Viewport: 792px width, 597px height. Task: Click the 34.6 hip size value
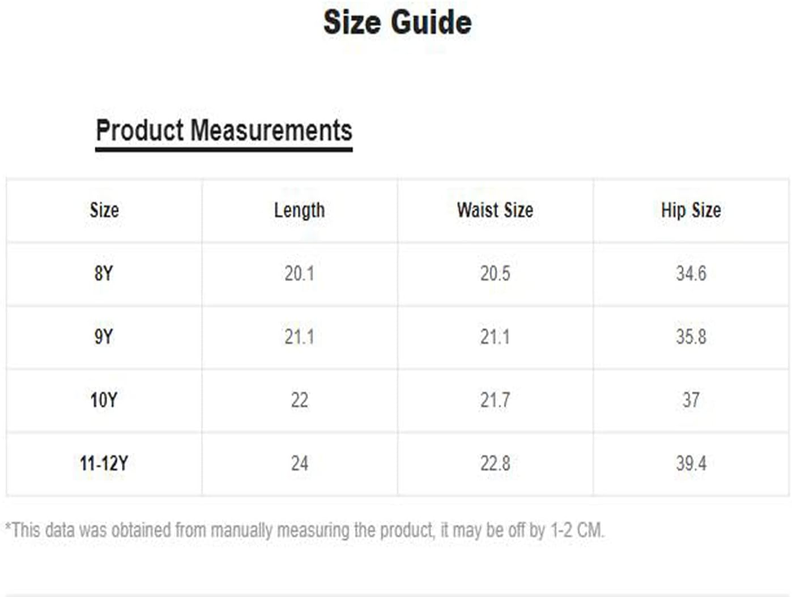(x=691, y=274)
